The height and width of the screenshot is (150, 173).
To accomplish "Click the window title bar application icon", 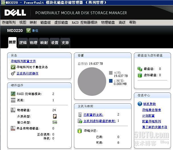I will point(3,3).
